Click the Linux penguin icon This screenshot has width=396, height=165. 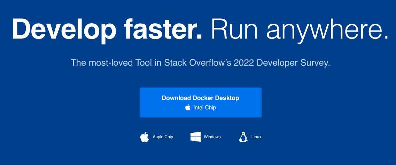point(243,137)
